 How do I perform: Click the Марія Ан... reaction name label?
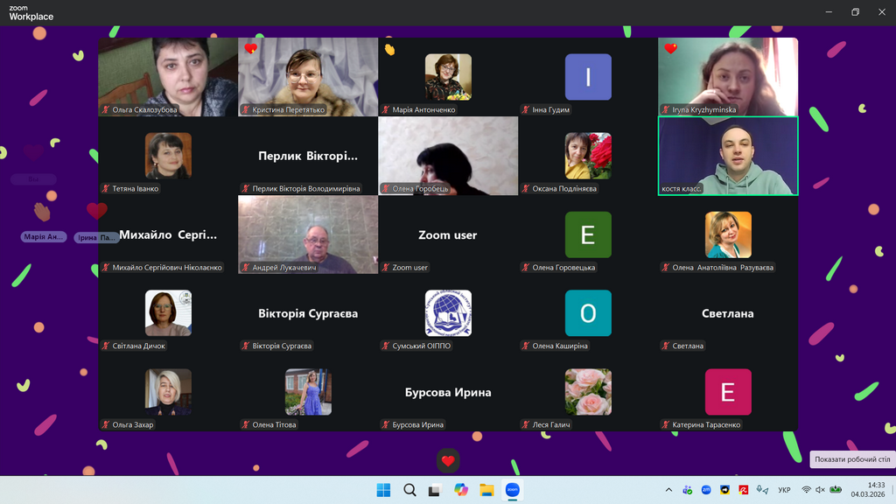[x=44, y=237]
